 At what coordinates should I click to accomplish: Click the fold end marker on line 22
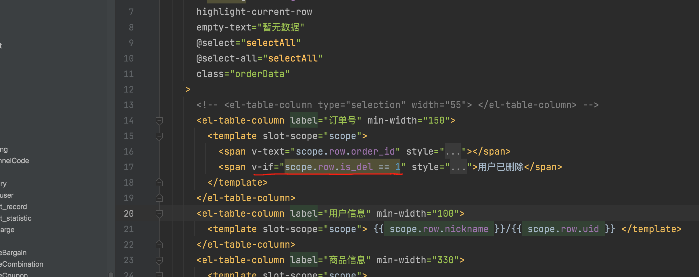159,245
